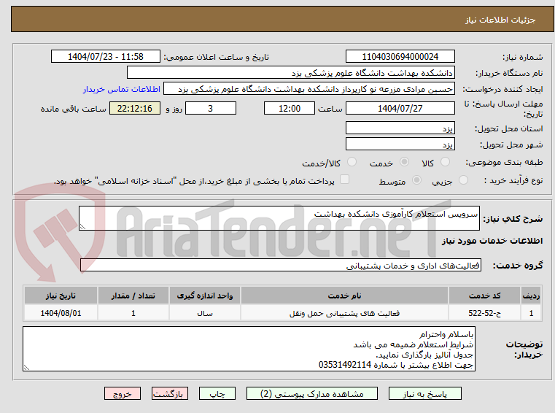The image size is (555, 413).
Task: Click the resize handle of شرح کلی نیاز textarea
Action: pyautogui.click(x=82, y=227)
